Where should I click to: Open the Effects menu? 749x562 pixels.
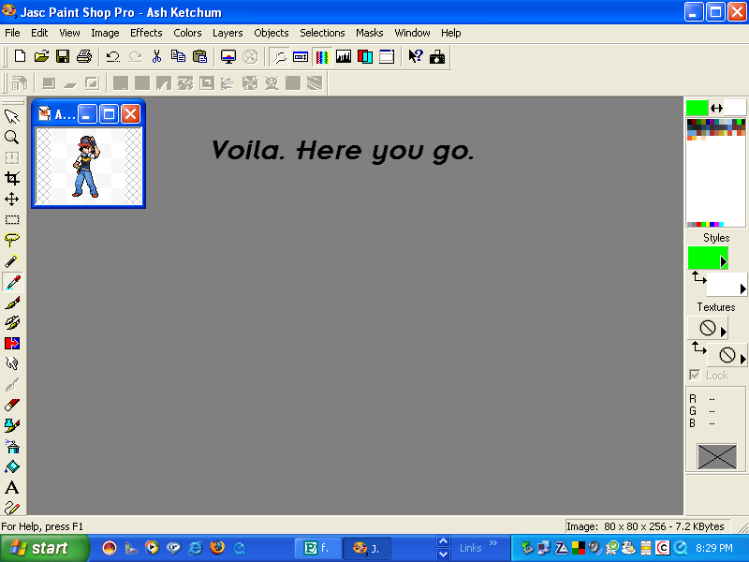pos(146,33)
